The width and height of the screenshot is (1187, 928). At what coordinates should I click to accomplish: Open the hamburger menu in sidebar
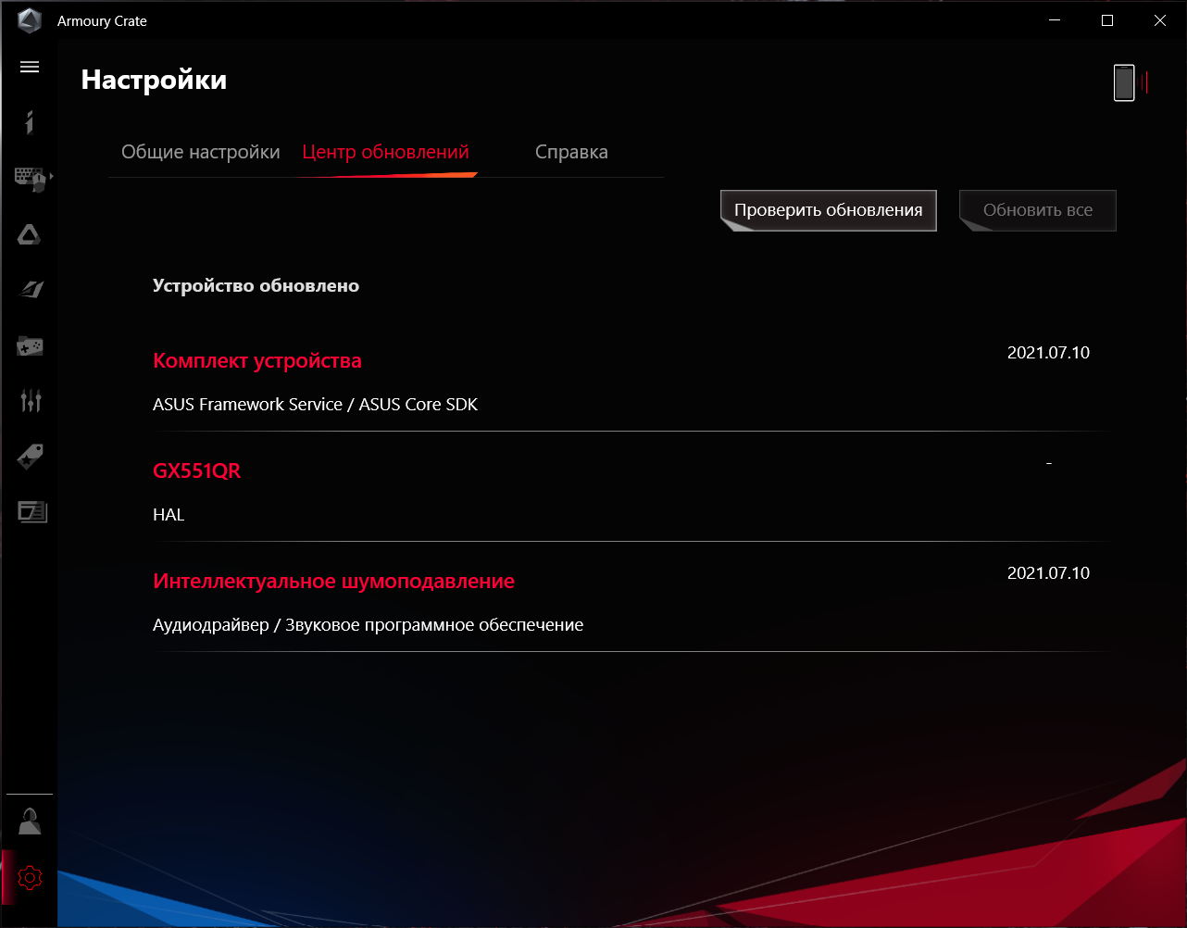(30, 67)
